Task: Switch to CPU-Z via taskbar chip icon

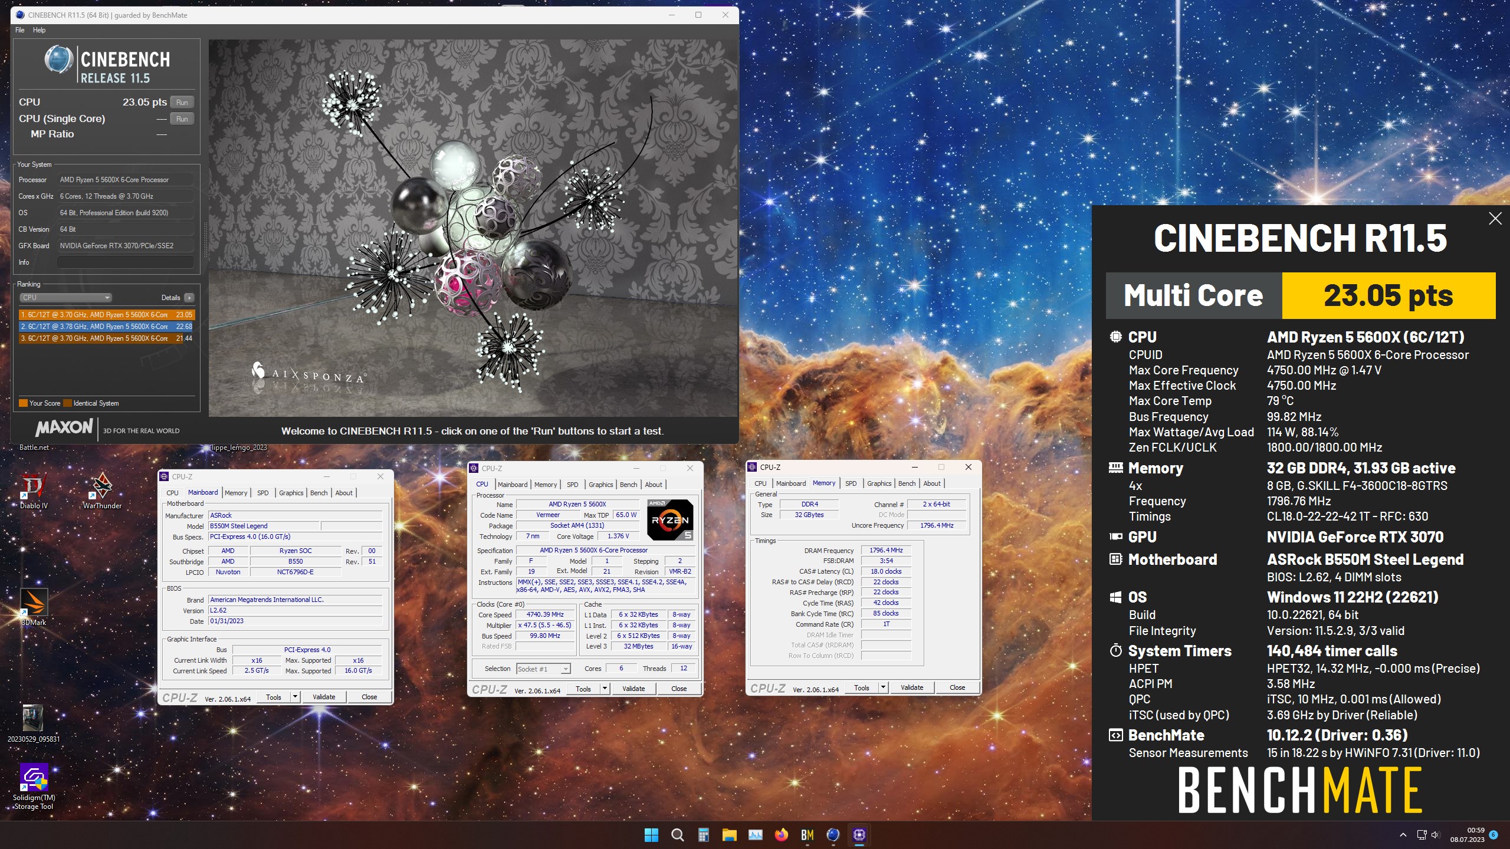Action: tap(859, 835)
